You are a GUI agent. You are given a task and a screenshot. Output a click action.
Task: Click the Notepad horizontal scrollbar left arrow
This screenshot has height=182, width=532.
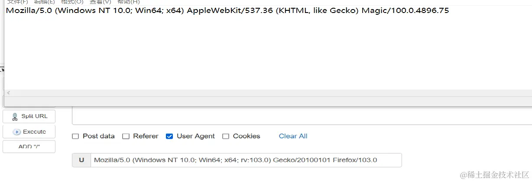(x=8, y=93)
